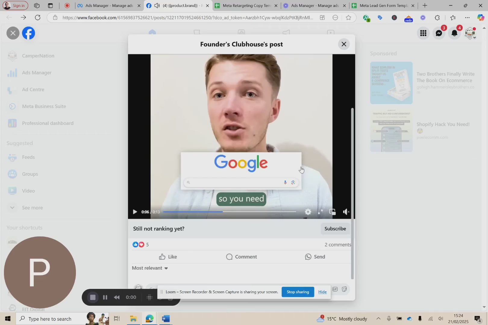
Task: Stop the Loom recording
Action: tap(93, 297)
